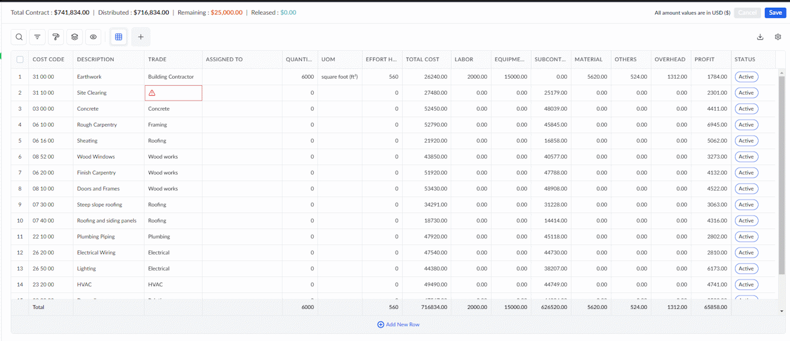Click the TRADE column header
This screenshot has width=790, height=341.
157,59
